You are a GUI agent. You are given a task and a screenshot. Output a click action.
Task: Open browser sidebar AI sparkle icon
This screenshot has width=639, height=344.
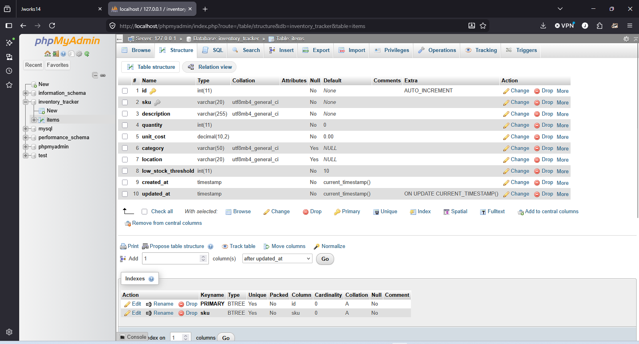[x=10, y=42]
